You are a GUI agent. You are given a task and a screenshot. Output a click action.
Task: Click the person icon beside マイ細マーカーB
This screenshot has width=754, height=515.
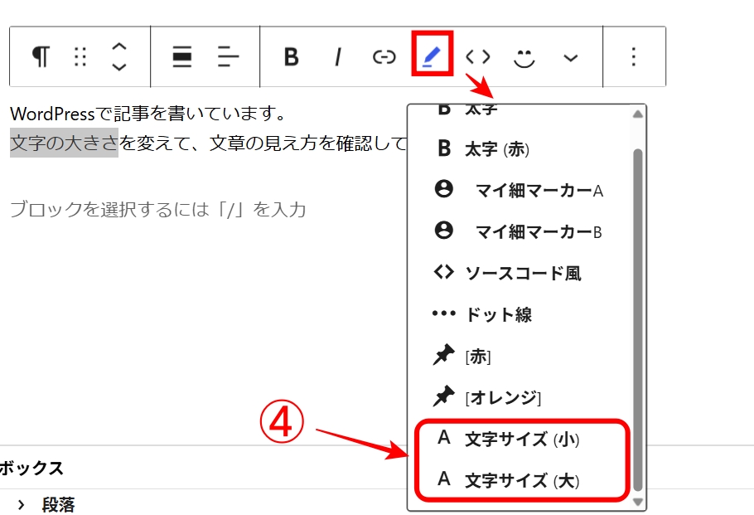(x=444, y=230)
